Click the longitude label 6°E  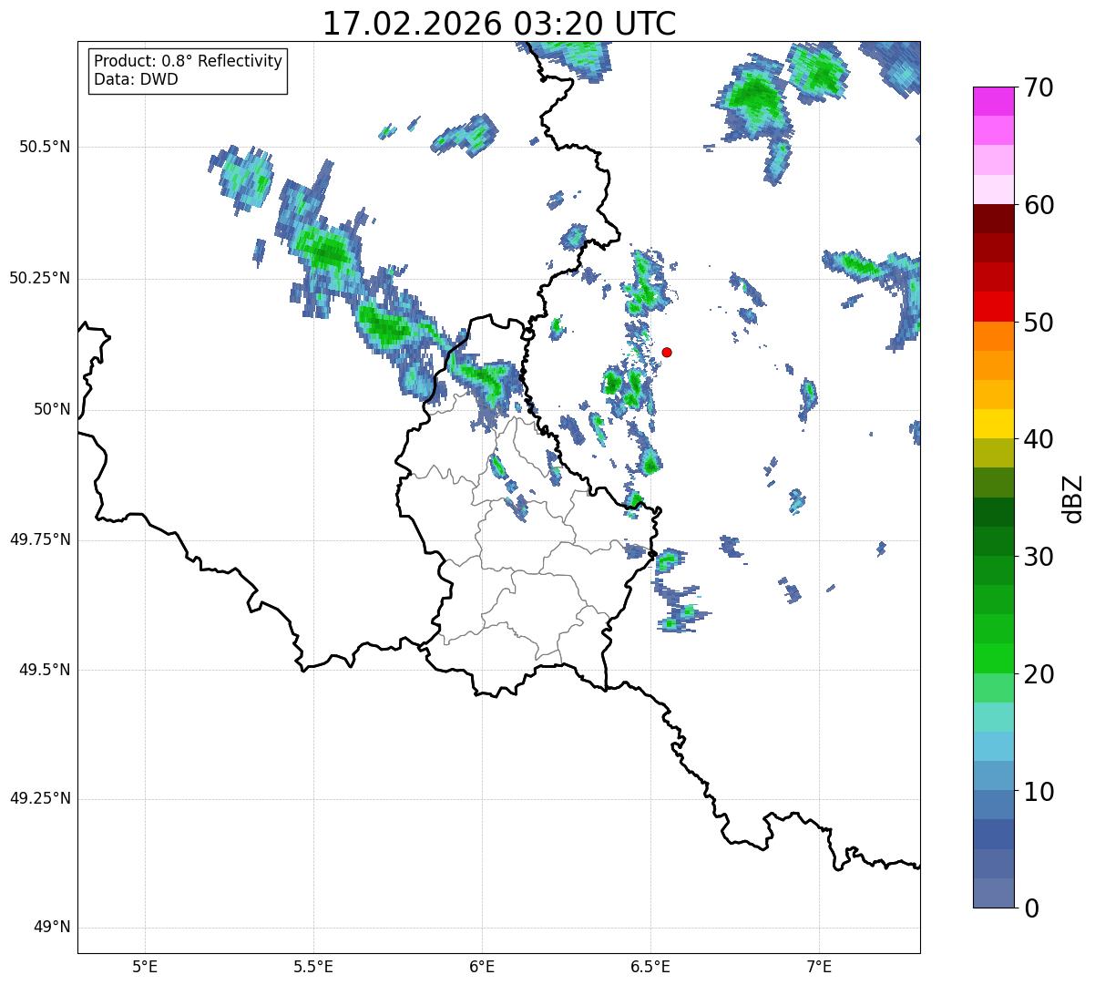(x=482, y=966)
